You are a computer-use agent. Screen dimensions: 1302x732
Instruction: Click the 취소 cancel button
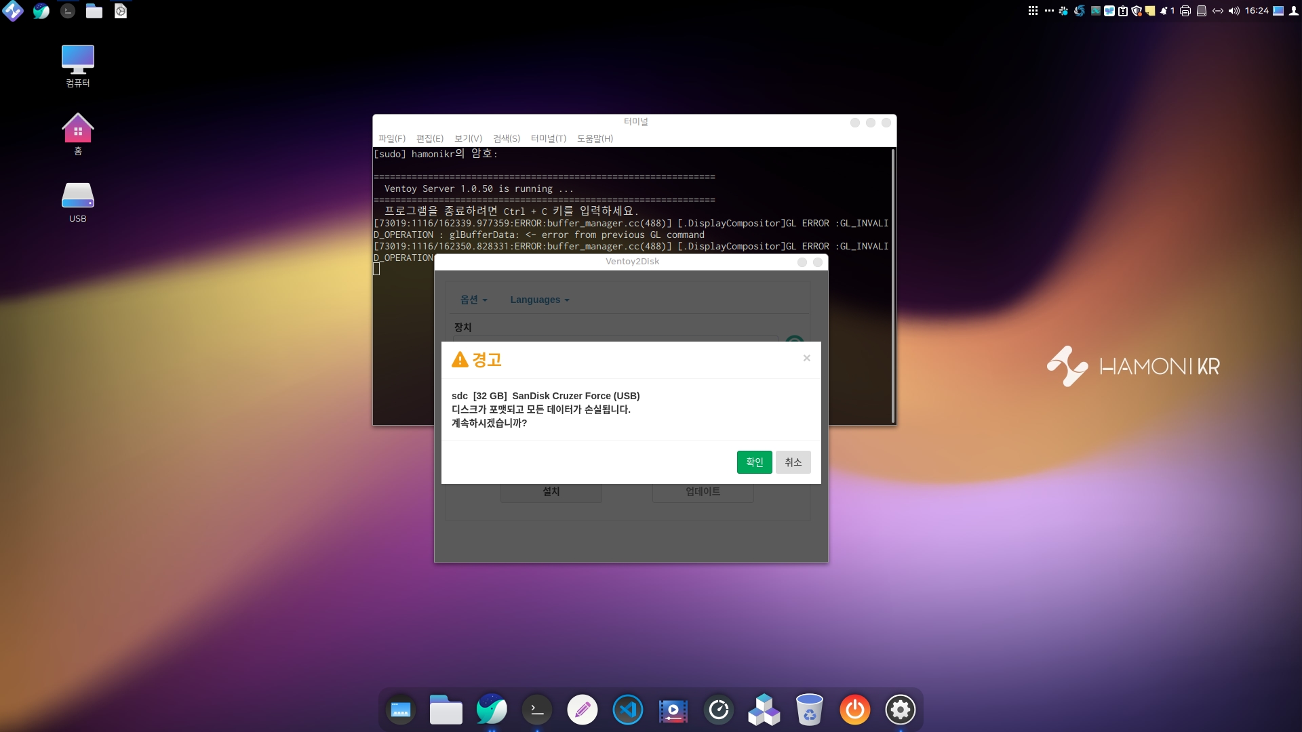[793, 462]
